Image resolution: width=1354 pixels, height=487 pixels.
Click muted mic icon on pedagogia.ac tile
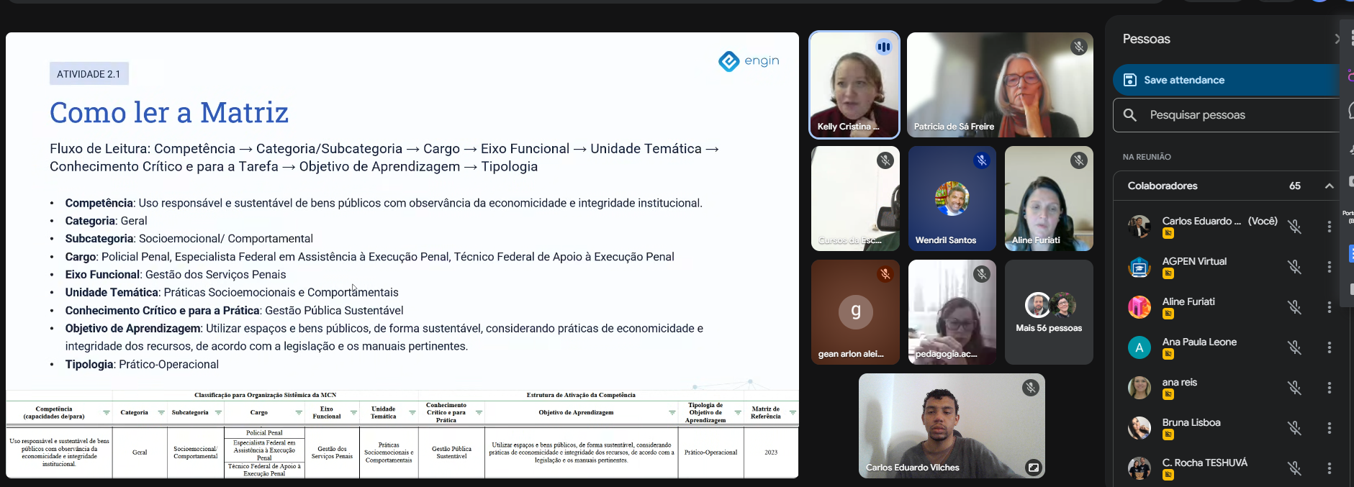click(x=982, y=274)
